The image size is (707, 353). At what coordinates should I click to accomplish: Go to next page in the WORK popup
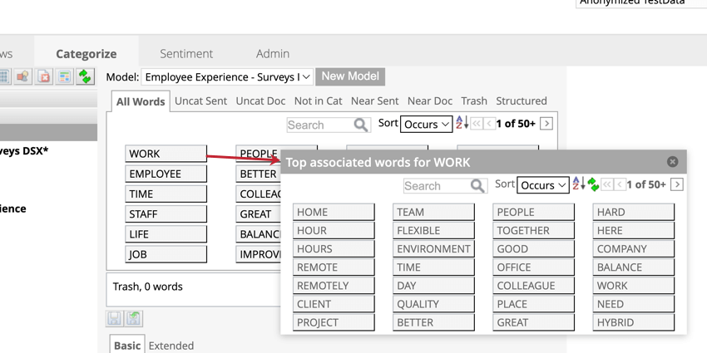pos(677,184)
